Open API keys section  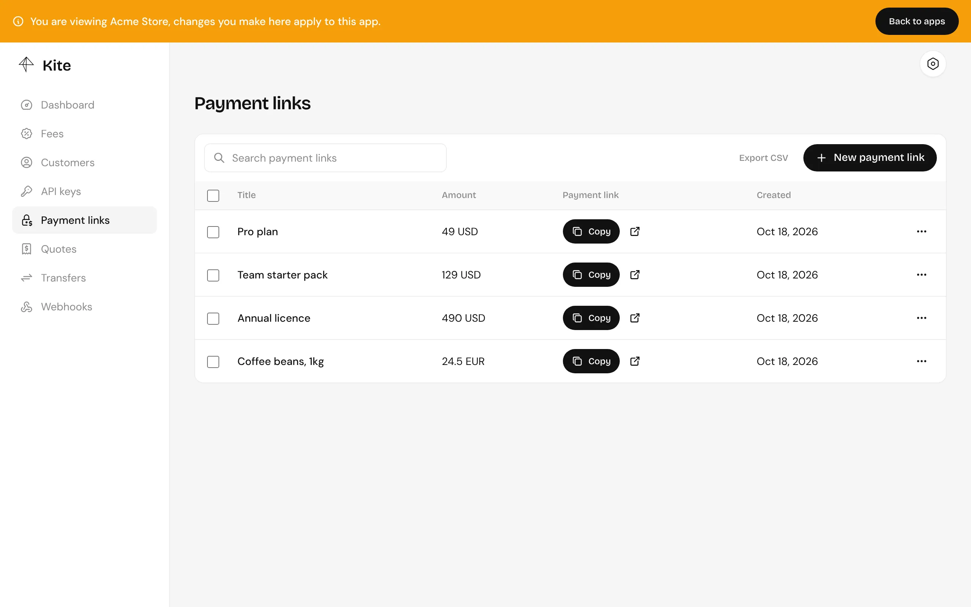84,192
